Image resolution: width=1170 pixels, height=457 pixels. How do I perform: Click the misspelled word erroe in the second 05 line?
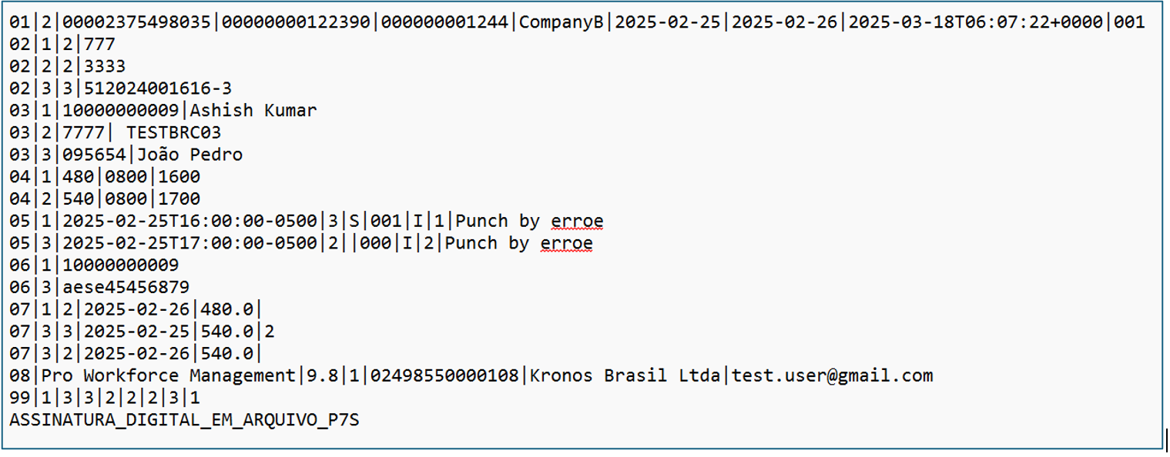[566, 244]
